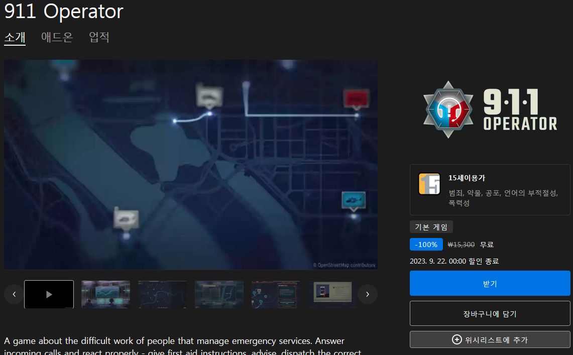Select the list panel screenshot thumbnail
Image resolution: width=573 pixels, height=355 pixels.
click(219, 294)
